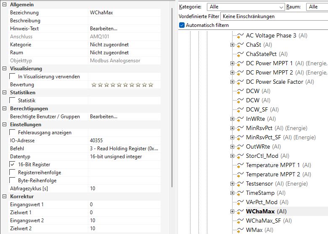This screenshot has height=234, width=328.
Task: Uncheck the 16-Bit Register checkbox
Action: point(13,165)
